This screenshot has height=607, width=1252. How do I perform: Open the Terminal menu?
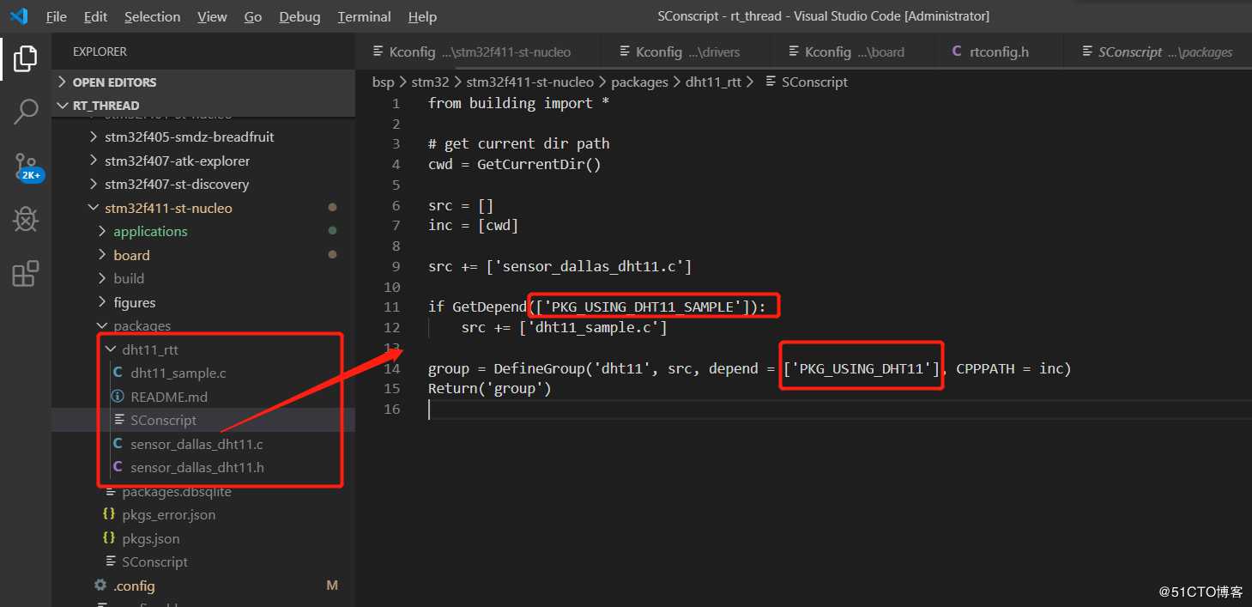[x=364, y=16]
